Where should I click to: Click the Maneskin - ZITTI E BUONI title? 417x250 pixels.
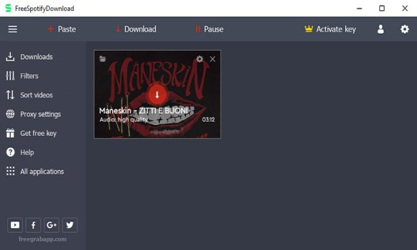coord(144,111)
